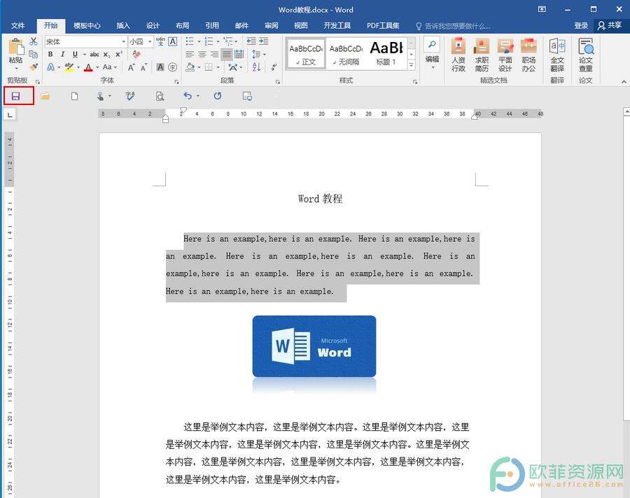Open Print Preview from the Quick Access Toolbar
Viewport: 630px width, 498px height.
tap(160, 96)
